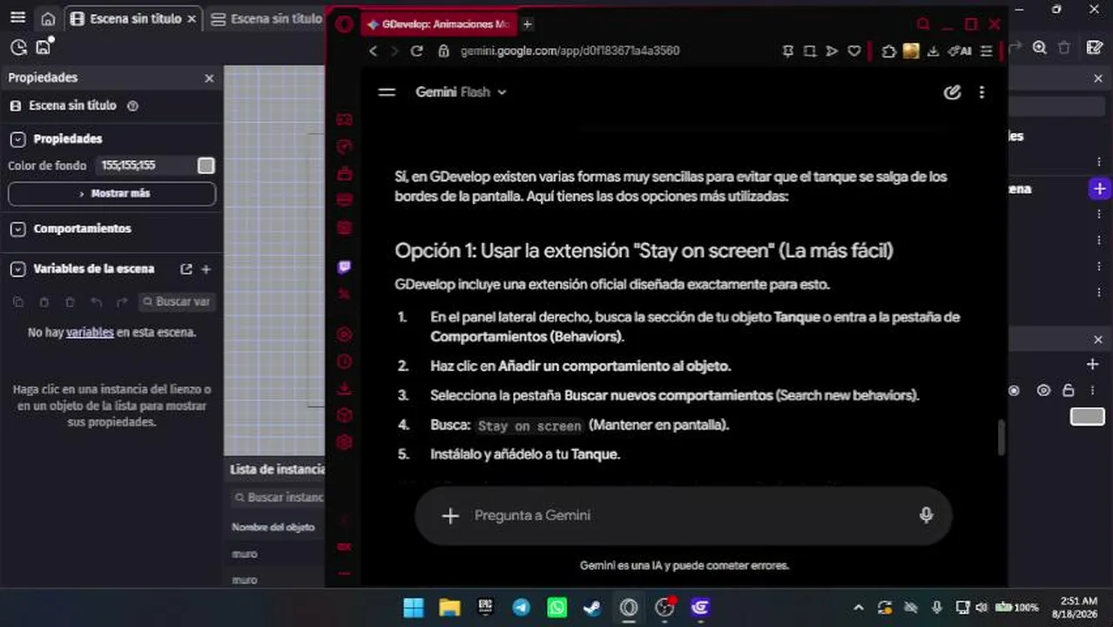Open Opera sidebar settings gear
1113x627 pixels.
click(x=344, y=442)
